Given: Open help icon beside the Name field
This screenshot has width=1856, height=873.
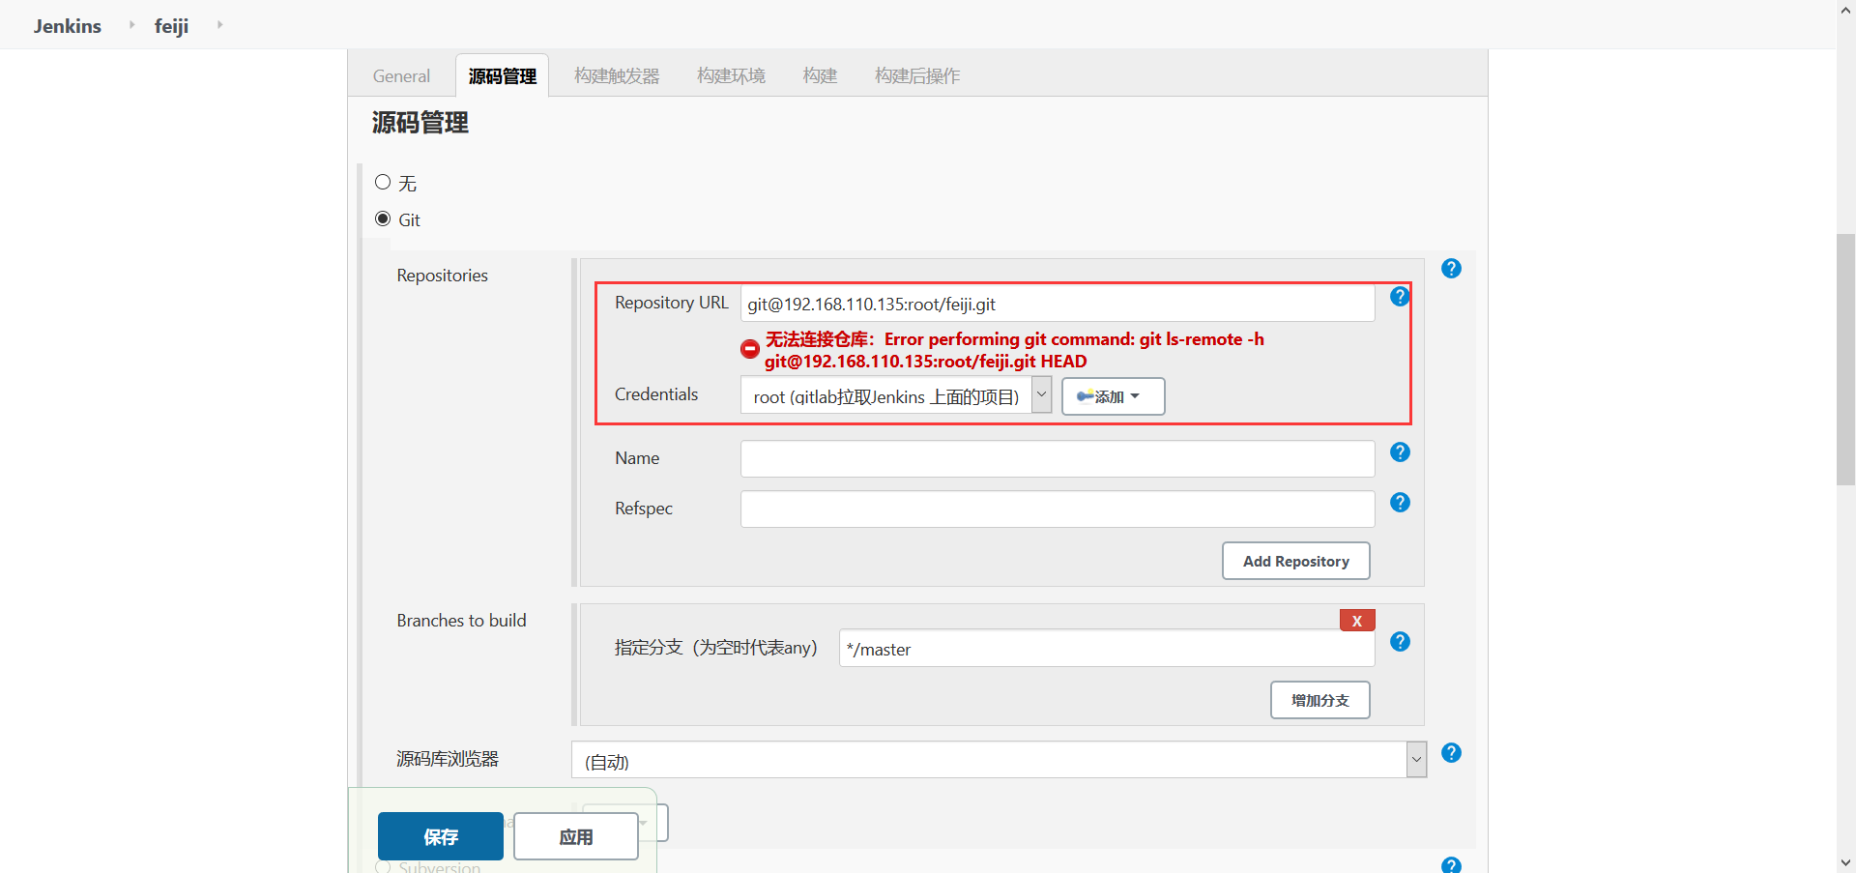Looking at the screenshot, I should click(1400, 452).
